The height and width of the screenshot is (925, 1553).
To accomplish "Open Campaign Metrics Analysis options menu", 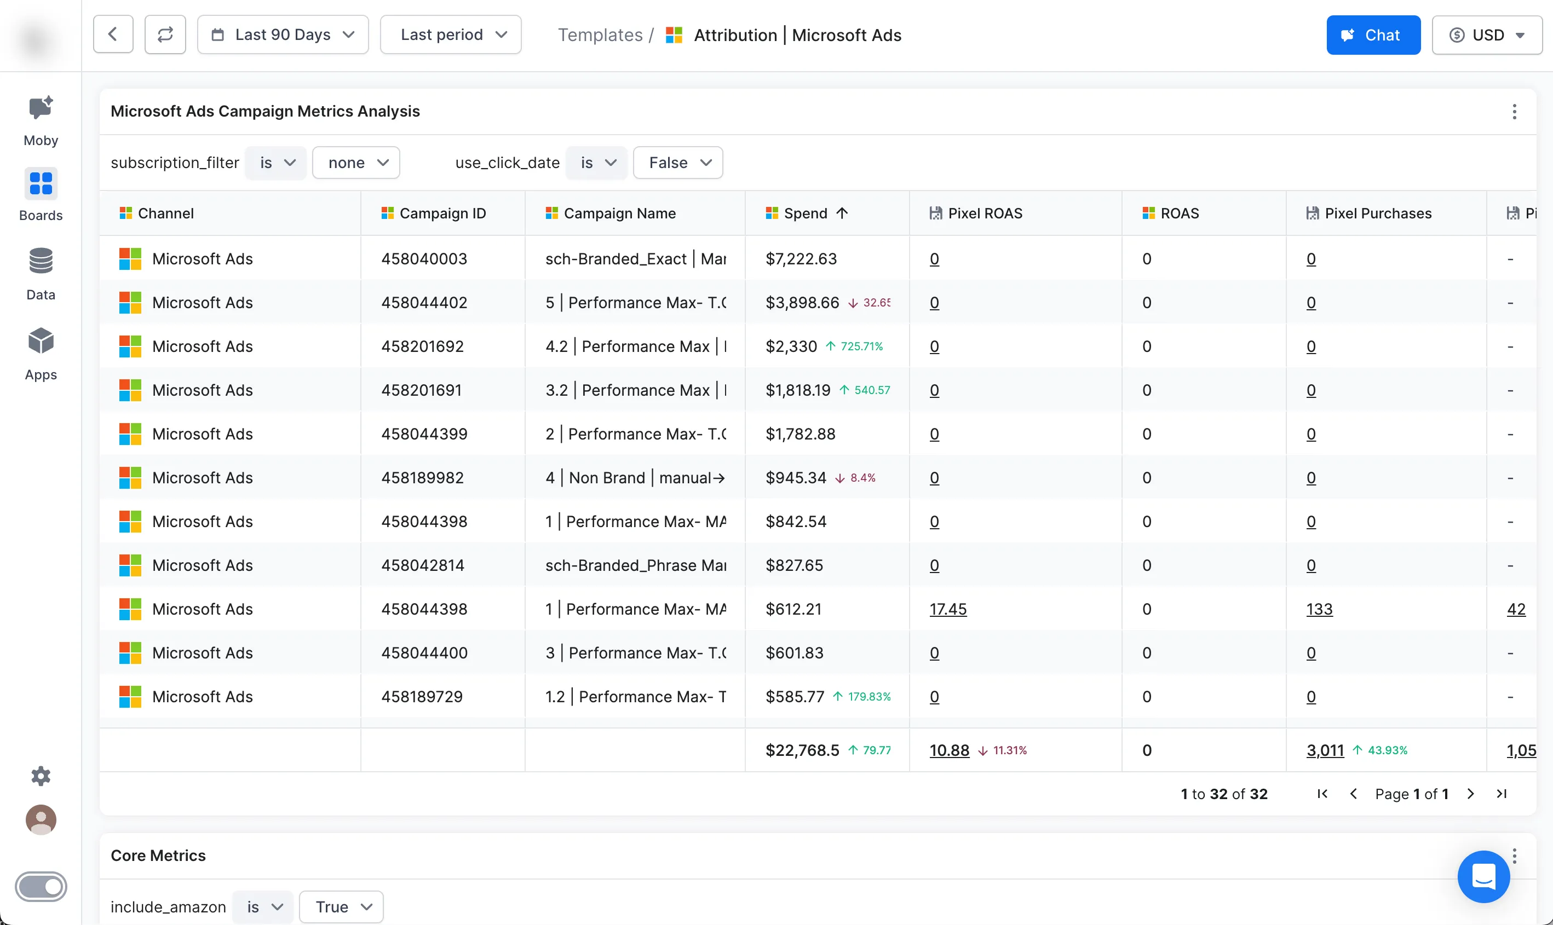I will coord(1514,112).
